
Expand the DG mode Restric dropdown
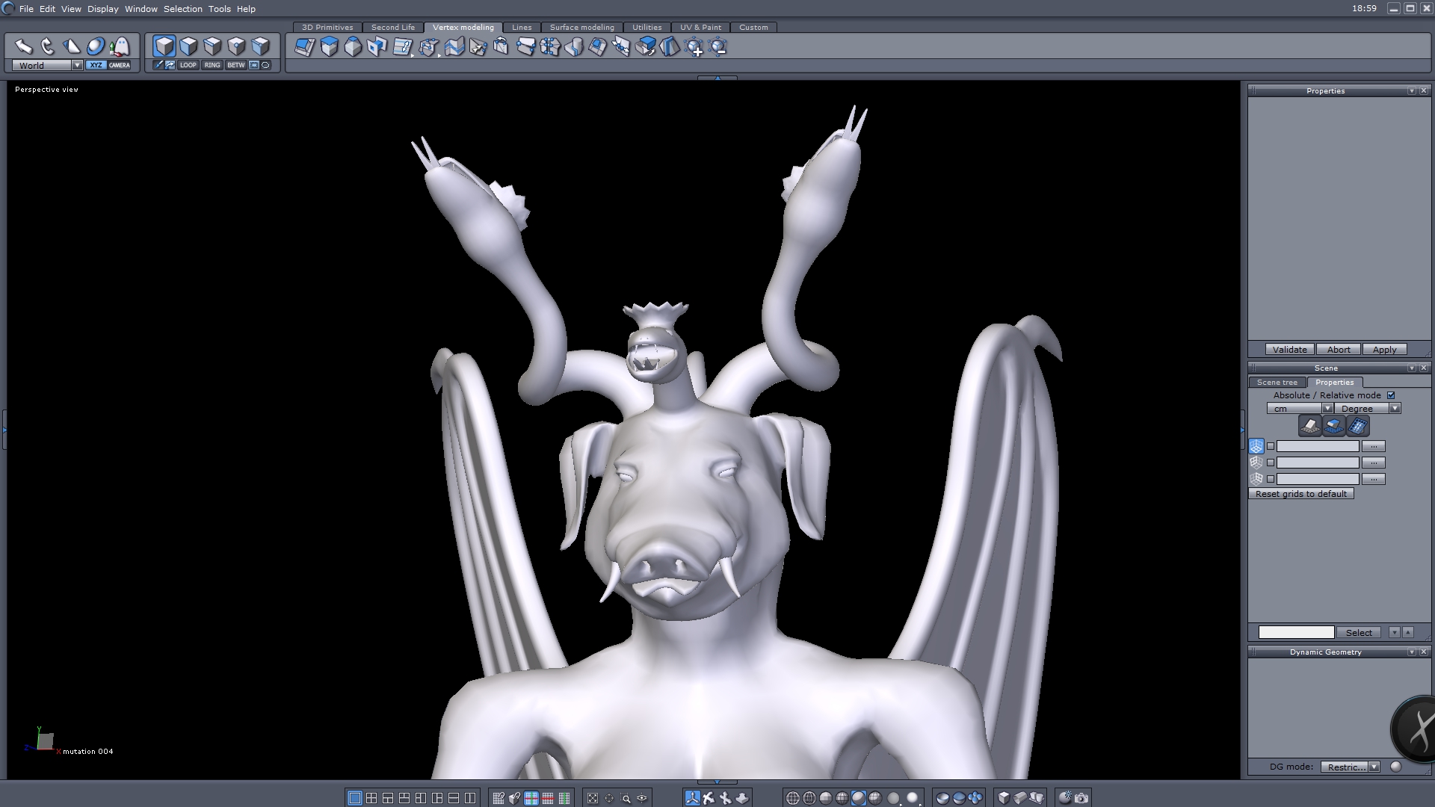[1374, 767]
